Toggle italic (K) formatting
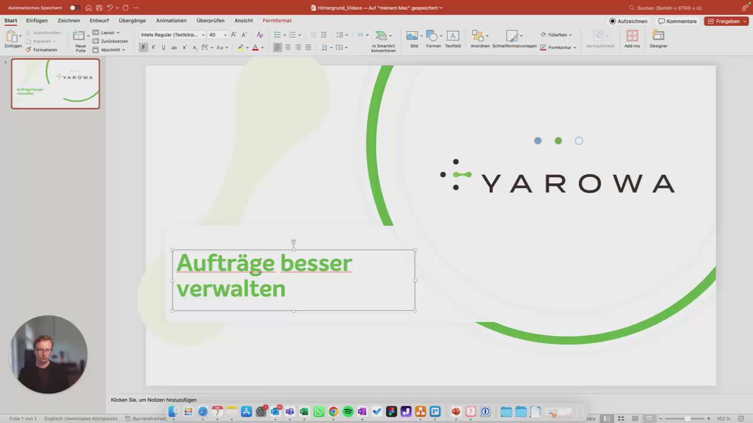This screenshot has height=423, width=753. click(x=154, y=48)
